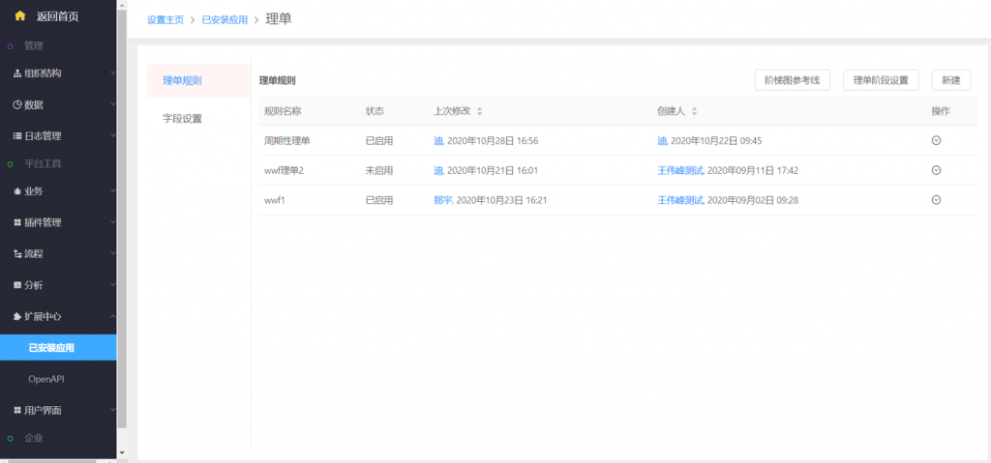Click the 扩展中心 puzzle icon
The width and height of the screenshot is (991, 463).
[x=16, y=317]
